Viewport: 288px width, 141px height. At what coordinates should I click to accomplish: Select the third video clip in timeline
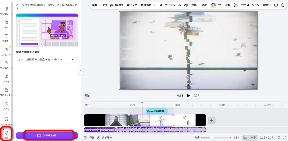click(190, 120)
